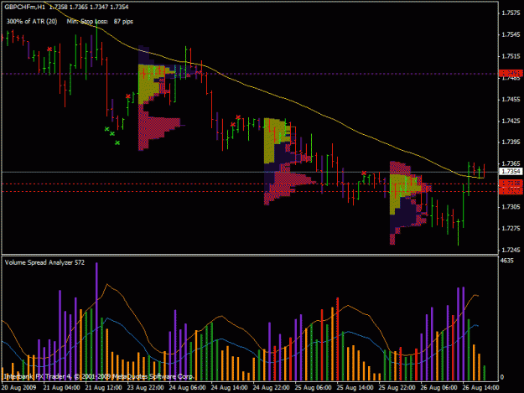This screenshot has width=524, height=393.
Task: Click the 1.7515 price axis label
Action: coord(511,56)
